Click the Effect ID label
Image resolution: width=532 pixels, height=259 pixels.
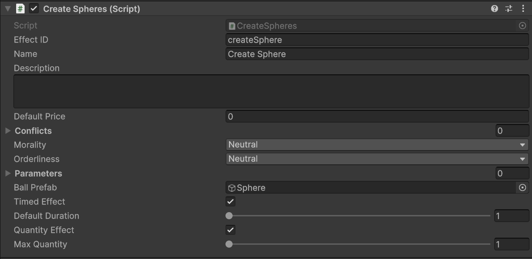coord(31,40)
